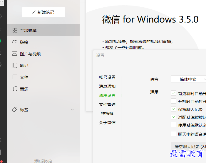Go to 文件管理 settings tab

pos(107,104)
